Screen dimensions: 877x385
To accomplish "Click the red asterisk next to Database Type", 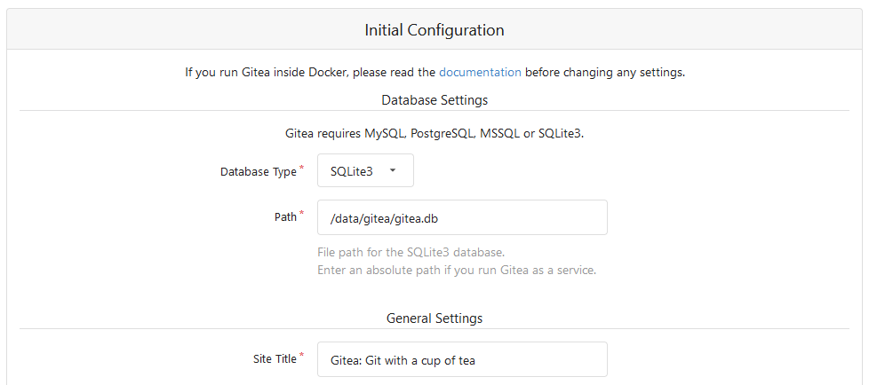I will point(301,168).
